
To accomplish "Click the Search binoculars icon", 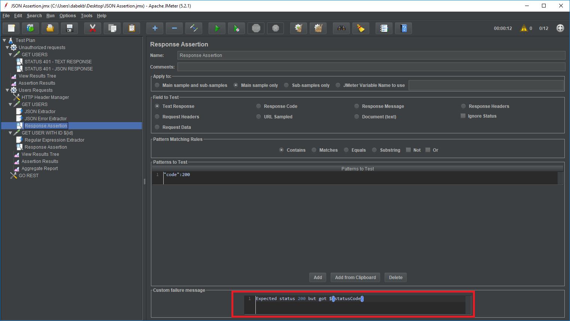I will click(341, 28).
